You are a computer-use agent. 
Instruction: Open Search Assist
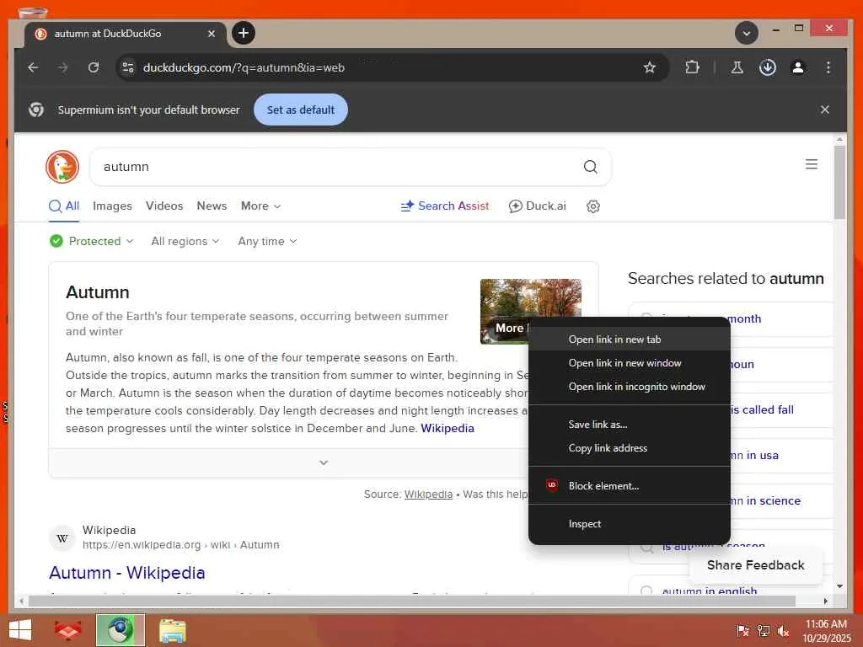tap(445, 206)
